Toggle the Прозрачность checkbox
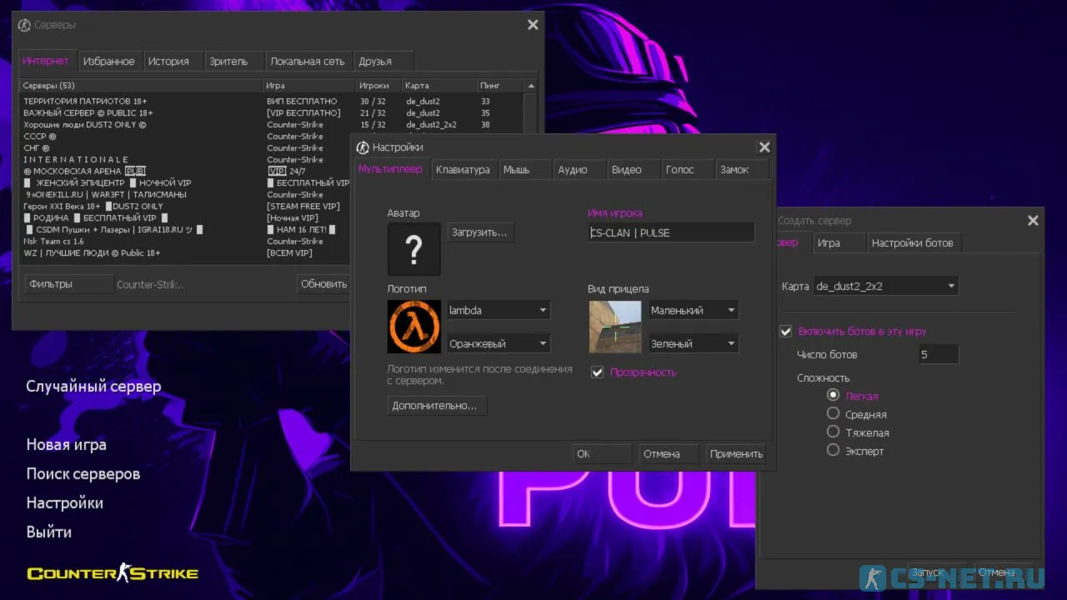 (597, 372)
